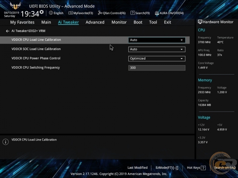Viewport: 238px width, 178px height.
Task: Click CPU frequency value 3700 MHz
Action: tap(204, 42)
